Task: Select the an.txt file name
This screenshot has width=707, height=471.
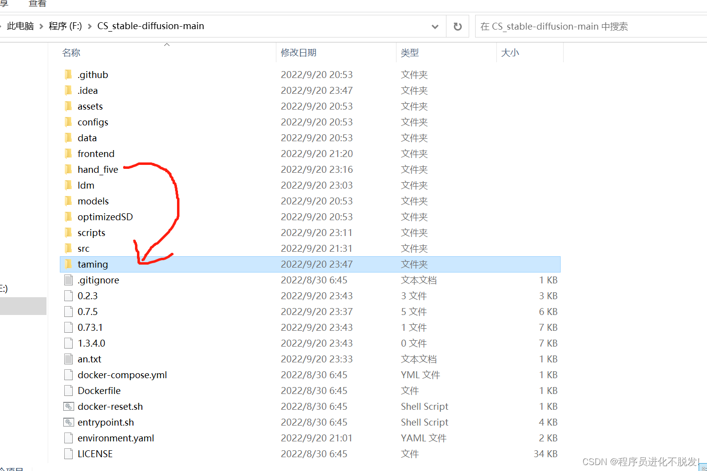Action: point(89,359)
